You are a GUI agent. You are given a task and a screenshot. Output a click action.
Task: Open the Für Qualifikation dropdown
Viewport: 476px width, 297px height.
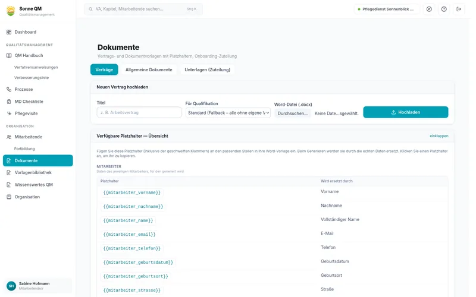228,113
